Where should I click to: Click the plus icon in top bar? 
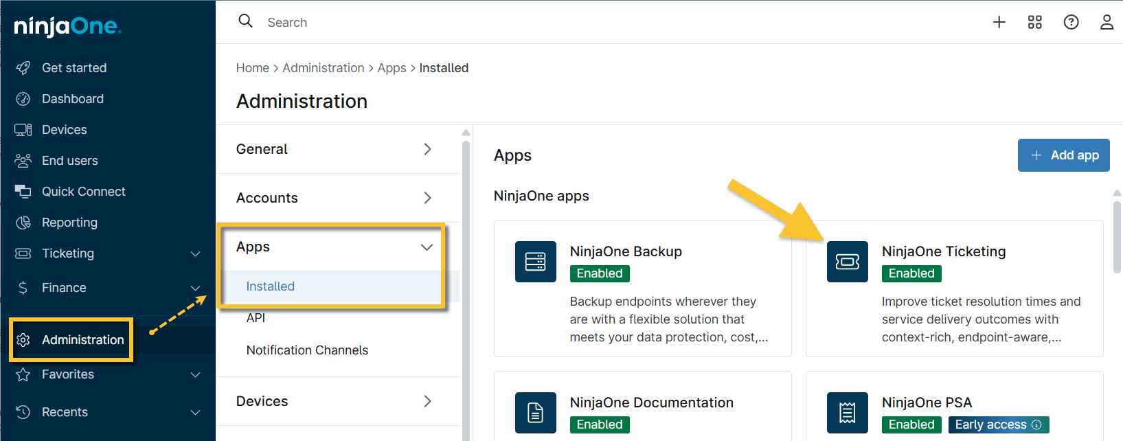click(999, 22)
